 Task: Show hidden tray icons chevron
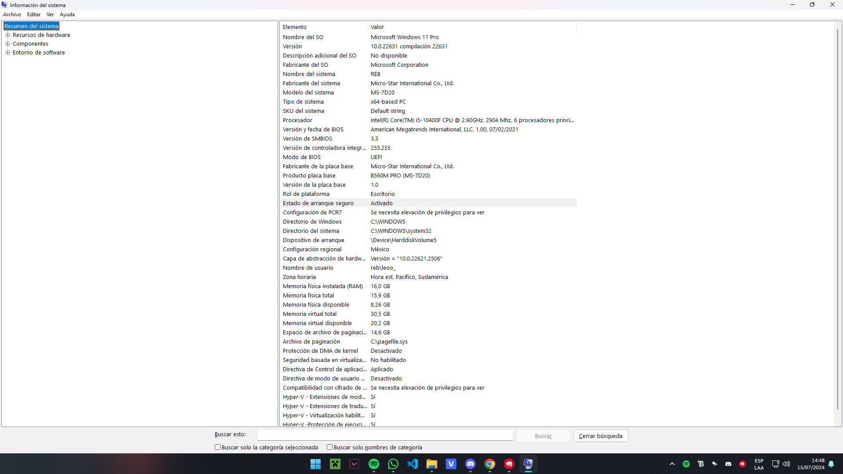click(672, 464)
